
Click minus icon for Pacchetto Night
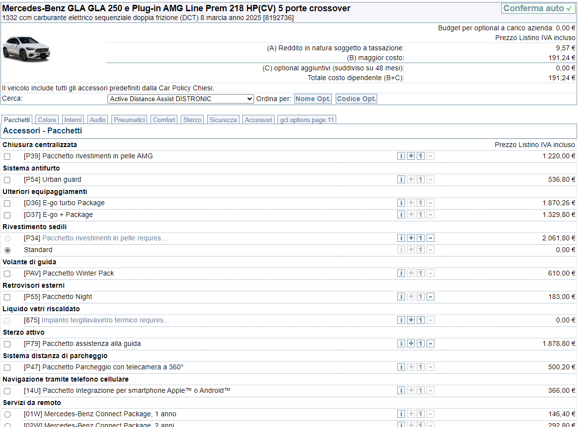(430, 297)
